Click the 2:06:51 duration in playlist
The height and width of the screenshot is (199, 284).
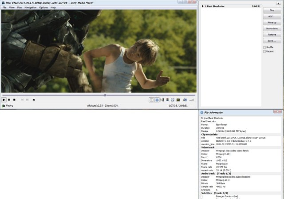click(256, 6)
